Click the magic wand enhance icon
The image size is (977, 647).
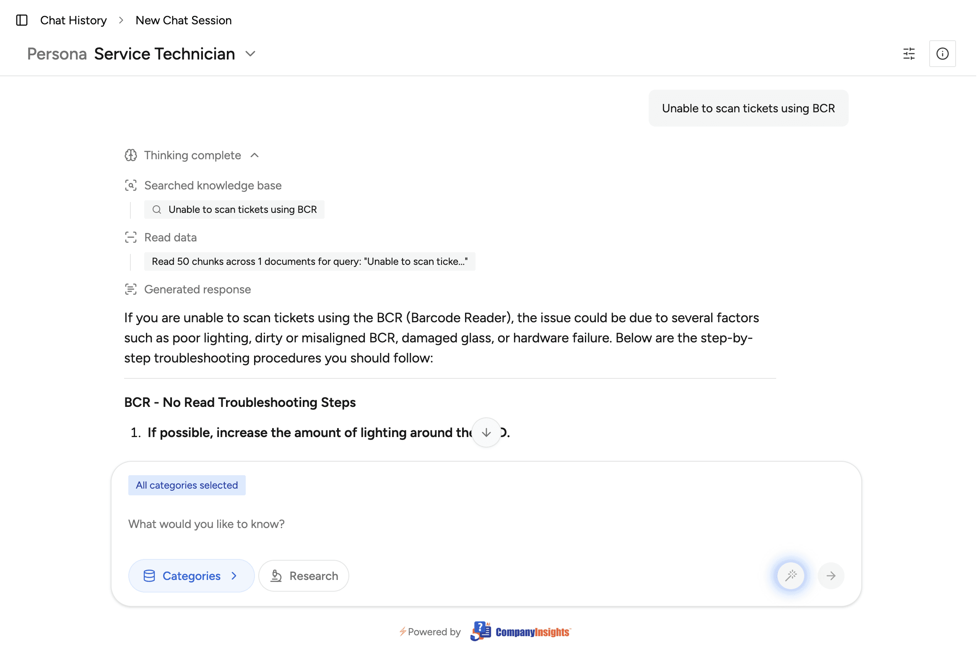click(791, 575)
